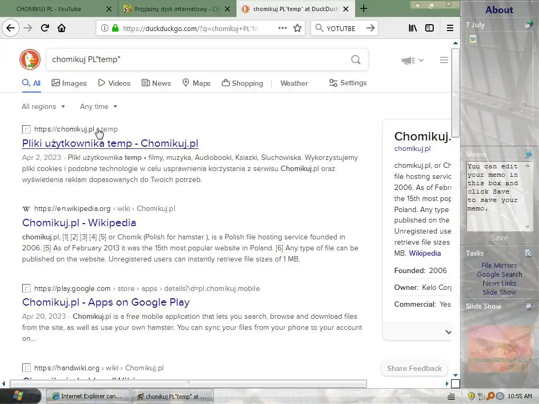The image size is (539, 404).
Task: Select the Maps search tab
Action: coord(196,83)
